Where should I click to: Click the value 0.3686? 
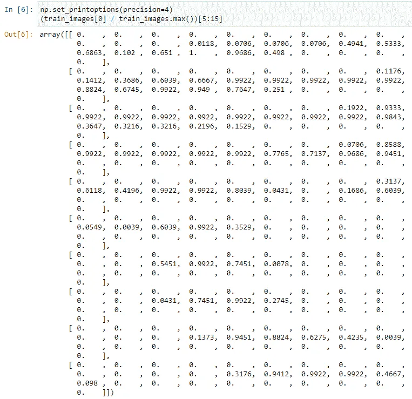pos(127,80)
